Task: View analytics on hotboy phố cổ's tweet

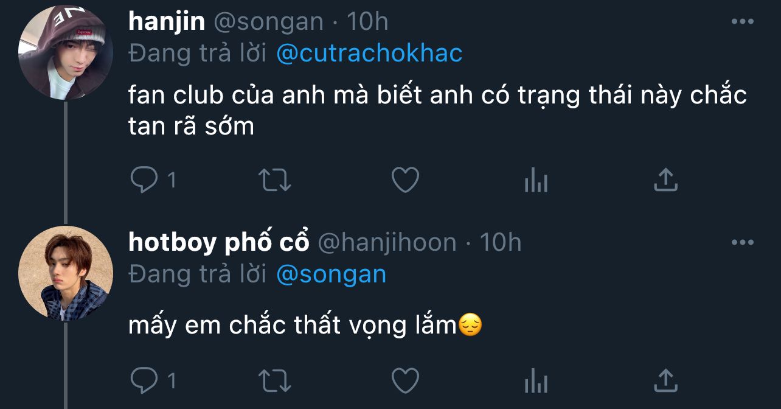Action: point(536,382)
